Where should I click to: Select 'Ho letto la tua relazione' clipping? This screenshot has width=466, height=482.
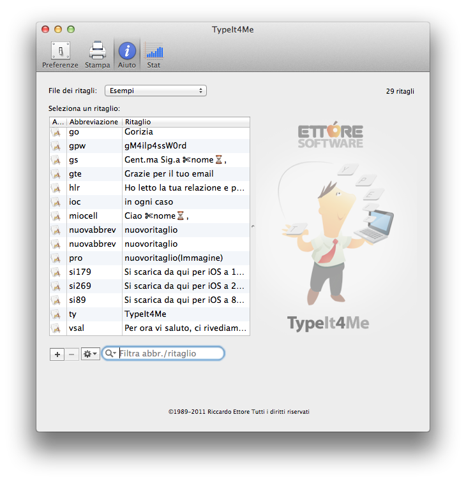pyautogui.click(x=184, y=188)
